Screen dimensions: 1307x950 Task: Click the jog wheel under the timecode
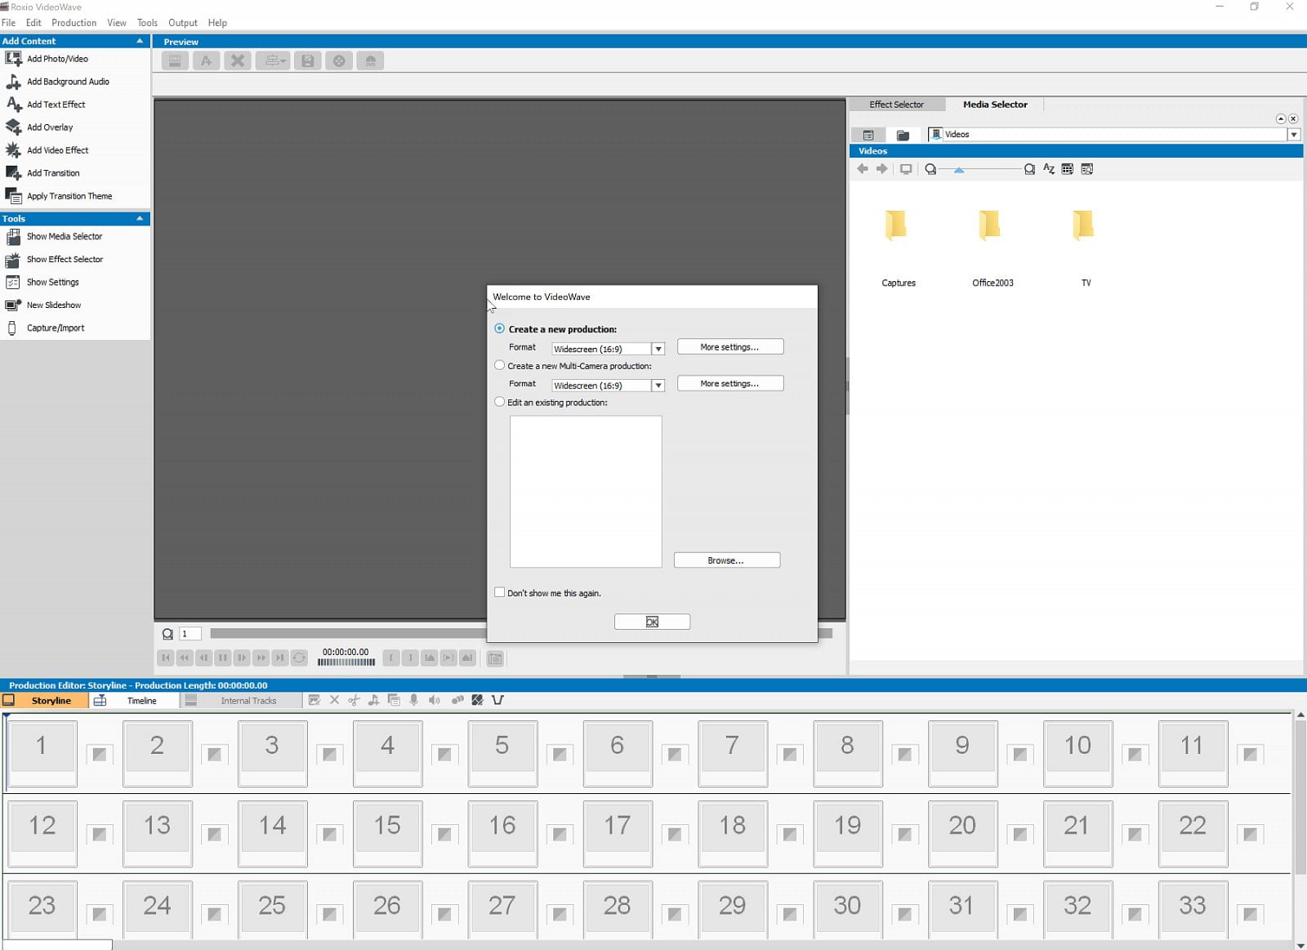pos(346,662)
